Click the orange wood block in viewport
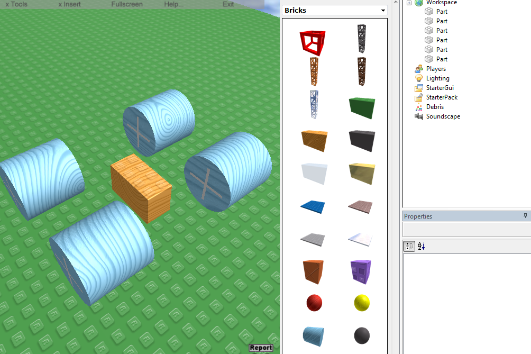The image size is (531, 354). [x=142, y=188]
